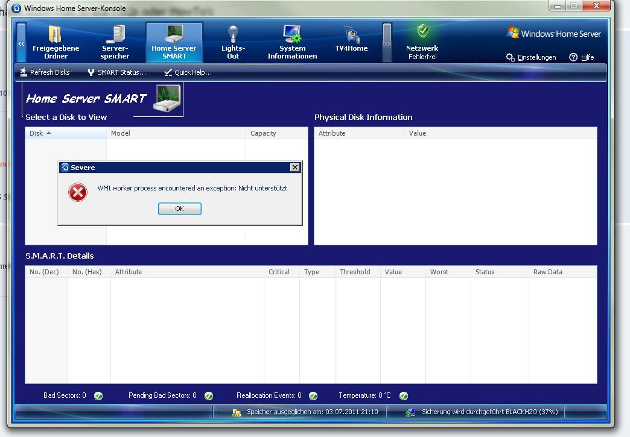Open SMART Status…
This screenshot has height=437, width=630.
coord(117,72)
